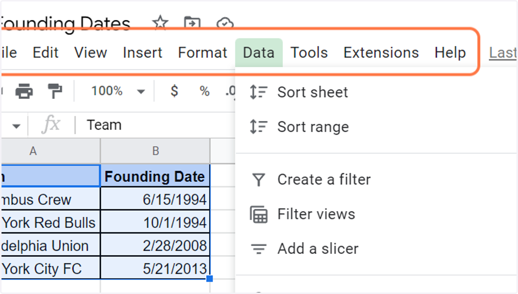518x294 pixels.
Task: Open the View menu
Action: tap(91, 53)
